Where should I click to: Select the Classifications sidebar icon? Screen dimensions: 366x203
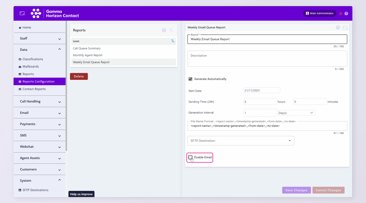[19, 59]
